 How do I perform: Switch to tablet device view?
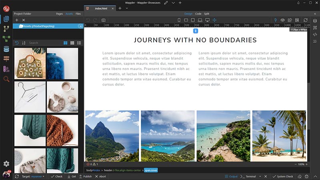193,20
